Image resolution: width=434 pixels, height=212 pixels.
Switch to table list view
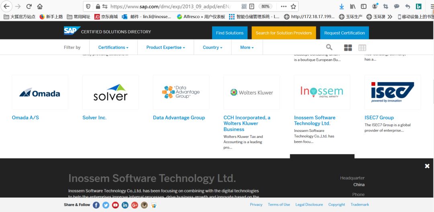pos(362,47)
